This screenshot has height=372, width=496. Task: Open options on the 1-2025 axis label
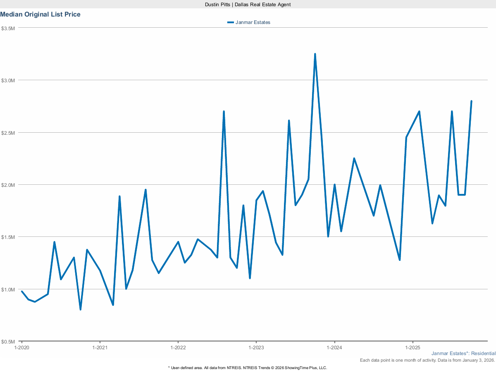pyautogui.click(x=413, y=348)
